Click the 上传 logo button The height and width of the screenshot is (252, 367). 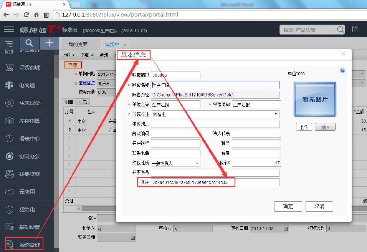(x=304, y=127)
